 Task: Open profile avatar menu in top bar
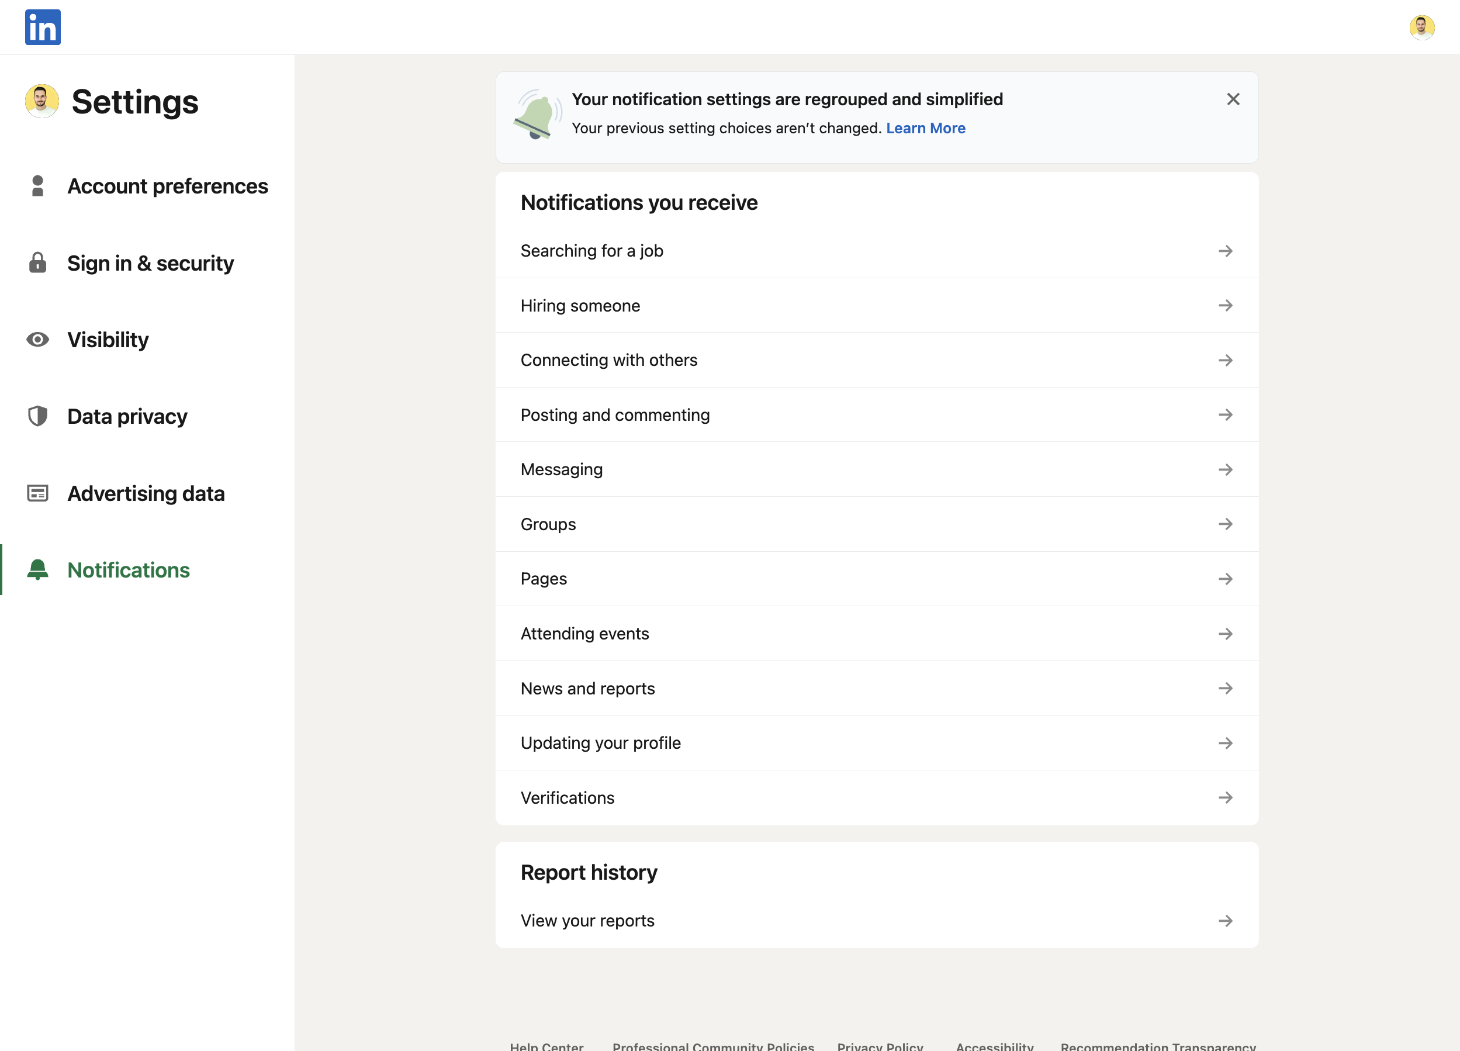(1421, 27)
